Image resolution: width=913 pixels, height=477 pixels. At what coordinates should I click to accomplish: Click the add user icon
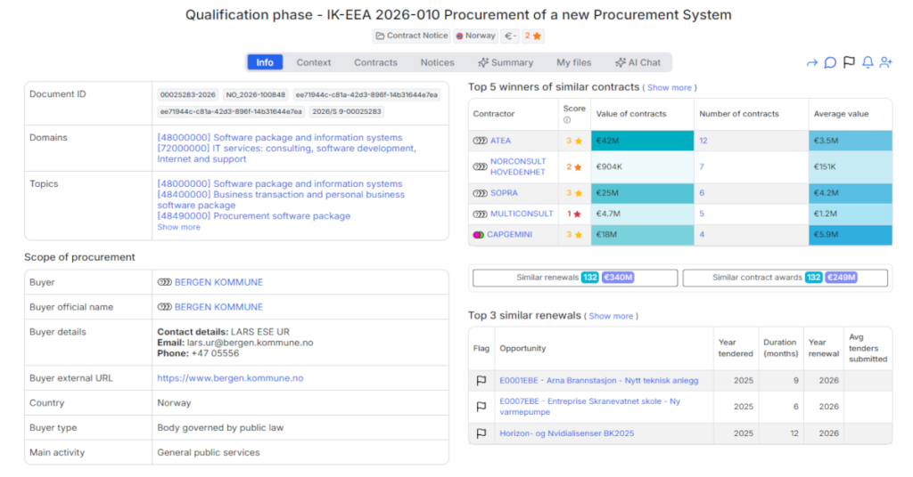pyautogui.click(x=885, y=62)
